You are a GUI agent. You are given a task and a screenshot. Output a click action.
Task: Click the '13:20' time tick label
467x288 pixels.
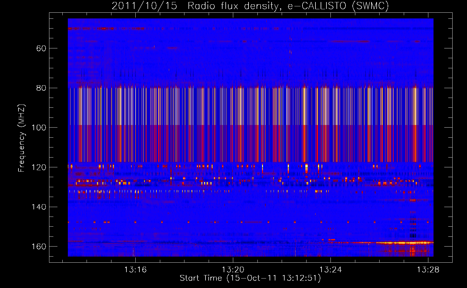233,270
